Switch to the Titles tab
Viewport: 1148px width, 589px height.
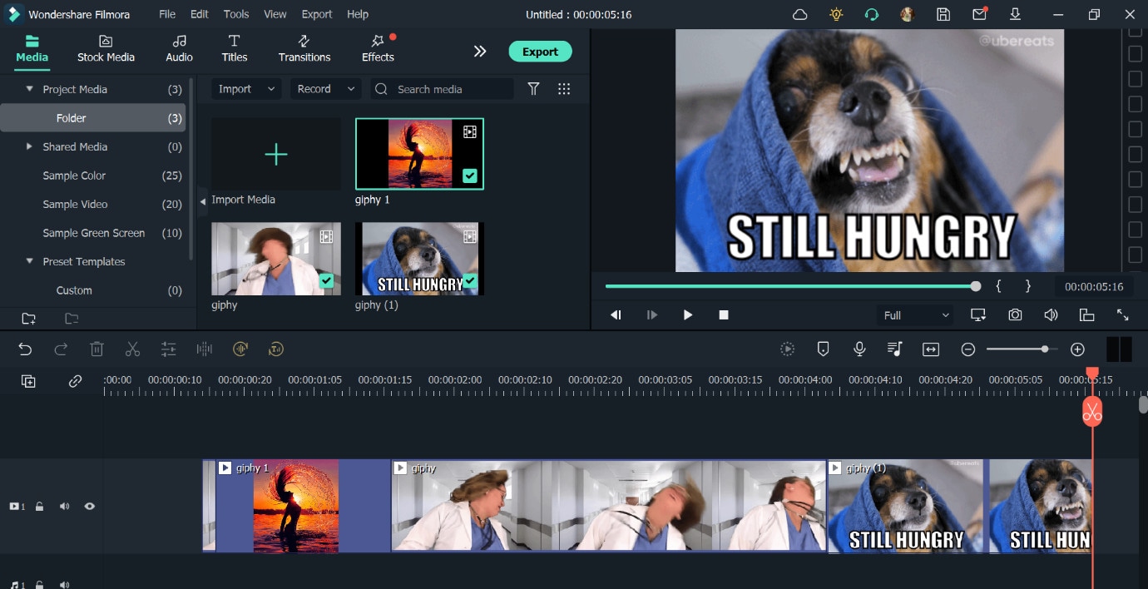click(235, 49)
